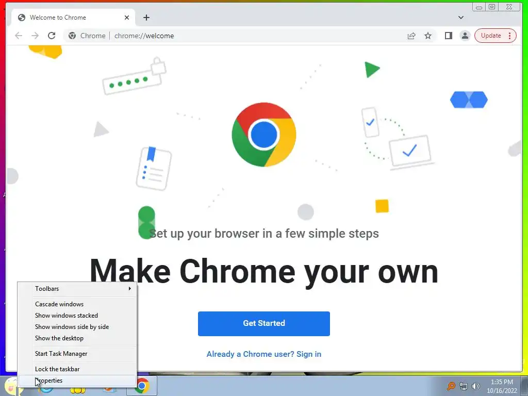This screenshot has height=396, width=528.
Task: Expand the Toolbars submenu
Action: pos(77,289)
